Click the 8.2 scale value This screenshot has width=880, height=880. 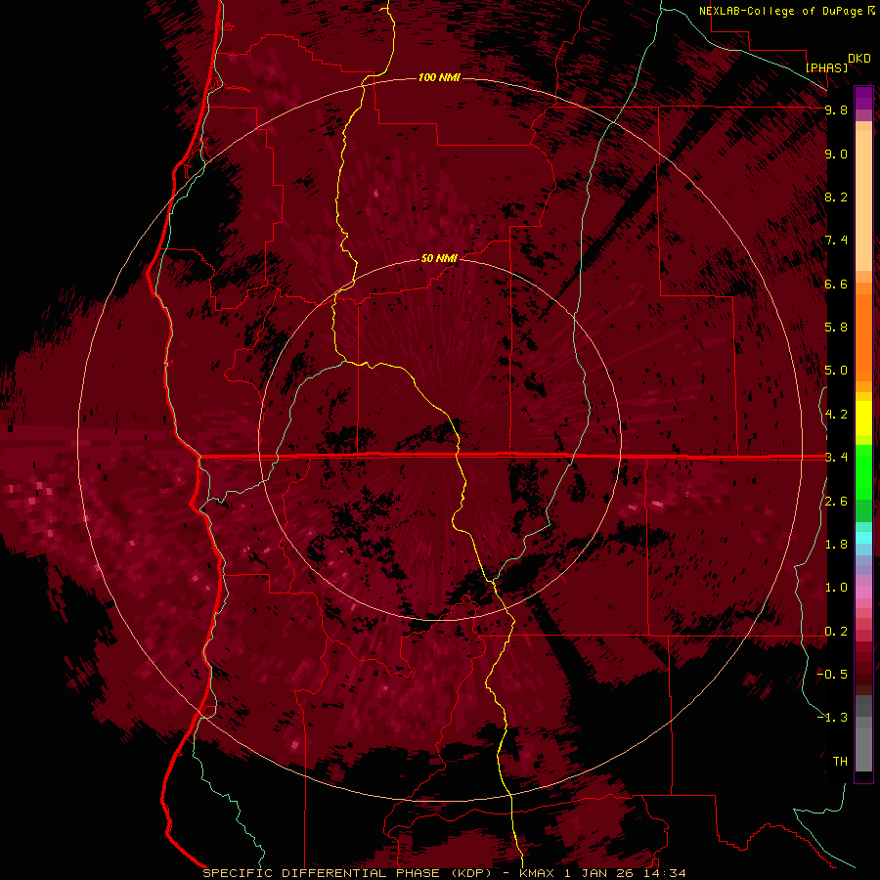click(x=836, y=197)
